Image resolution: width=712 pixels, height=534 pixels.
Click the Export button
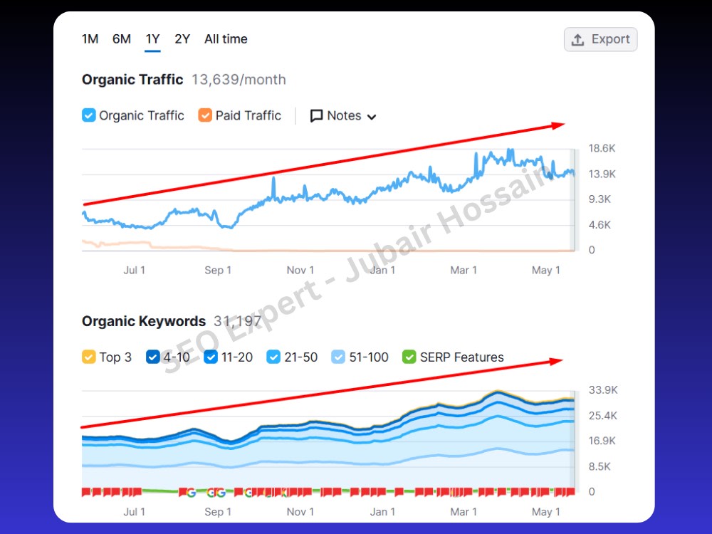click(600, 39)
